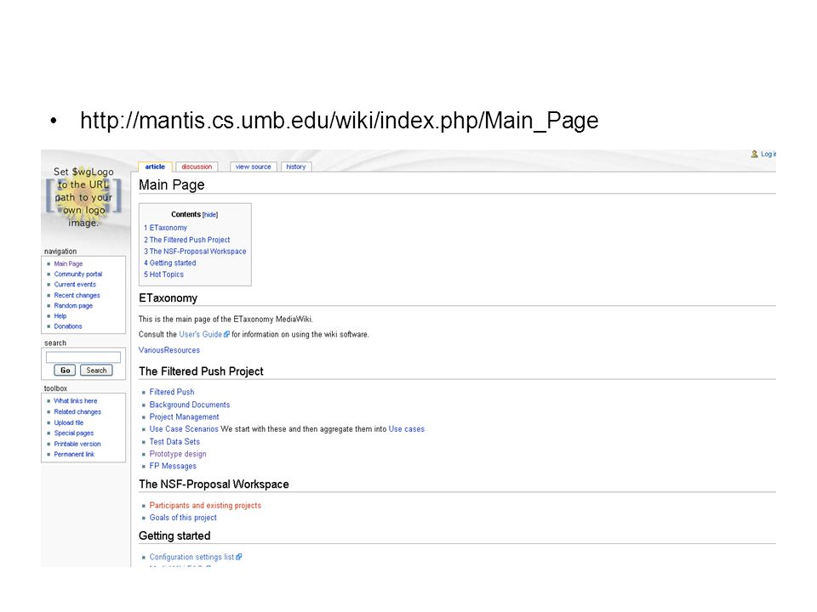The image size is (817, 612).
Task: Open the Filtered Push link
Action: (x=172, y=392)
